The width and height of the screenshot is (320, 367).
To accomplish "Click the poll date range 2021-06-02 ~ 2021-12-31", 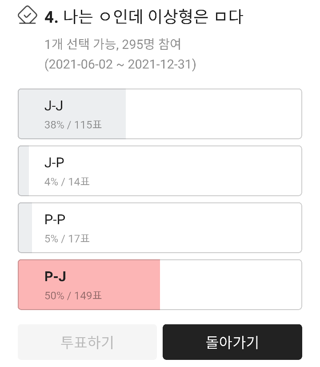I will 120,64.
